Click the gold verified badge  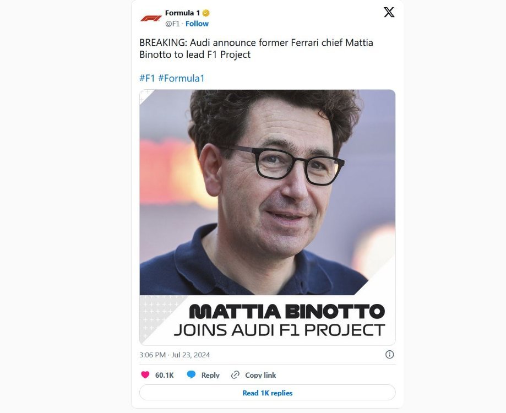pyautogui.click(x=206, y=13)
